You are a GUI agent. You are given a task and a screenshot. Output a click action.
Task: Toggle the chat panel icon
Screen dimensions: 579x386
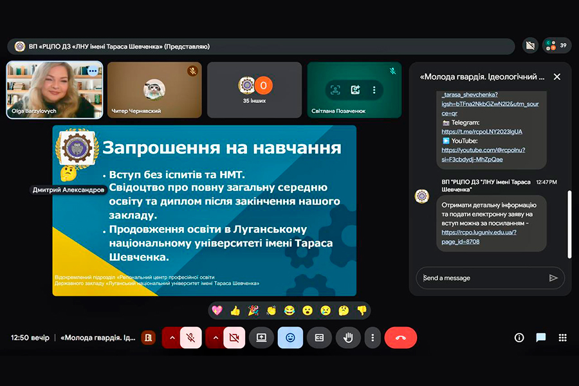pyautogui.click(x=541, y=338)
